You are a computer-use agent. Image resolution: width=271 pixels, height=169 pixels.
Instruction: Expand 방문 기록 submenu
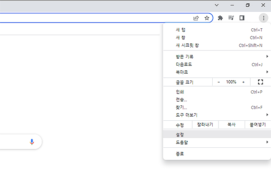(x=217, y=57)
